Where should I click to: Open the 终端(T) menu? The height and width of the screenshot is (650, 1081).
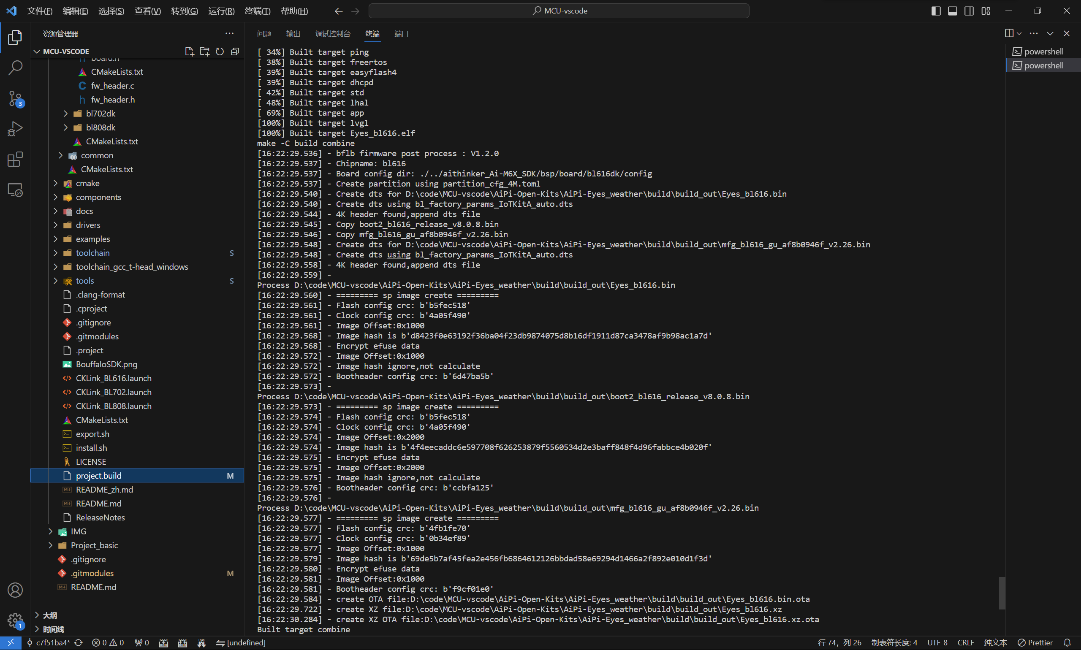tap(258, 11)
